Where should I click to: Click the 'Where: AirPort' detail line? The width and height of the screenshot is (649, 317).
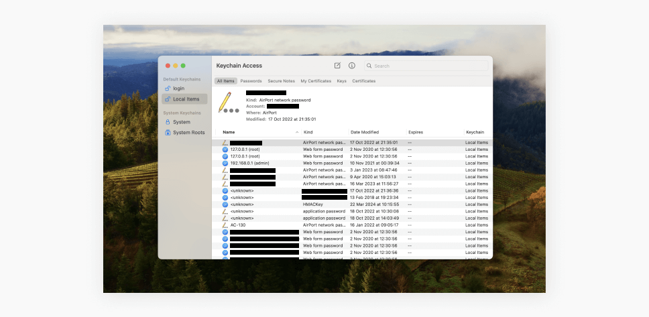(261, 113)
